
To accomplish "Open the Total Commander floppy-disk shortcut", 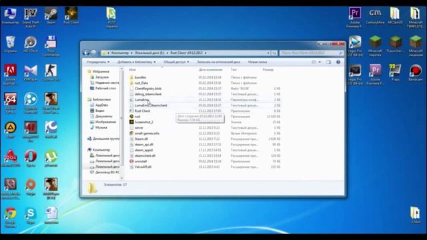I will (51, 46).
